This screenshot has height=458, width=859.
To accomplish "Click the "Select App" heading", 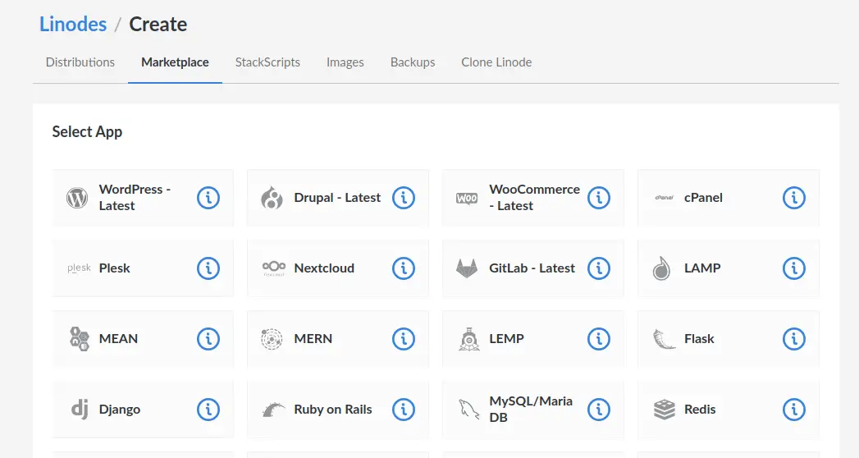I will [87, 132].
